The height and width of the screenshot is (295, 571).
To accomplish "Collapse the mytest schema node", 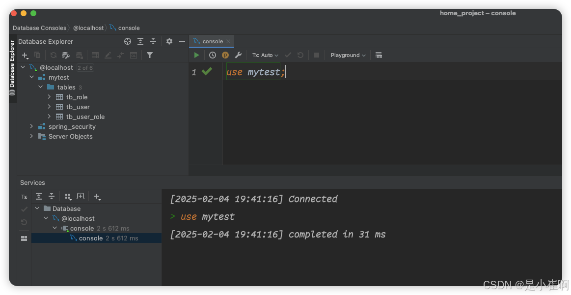I will pyautogui.click(x=32, y=77).
